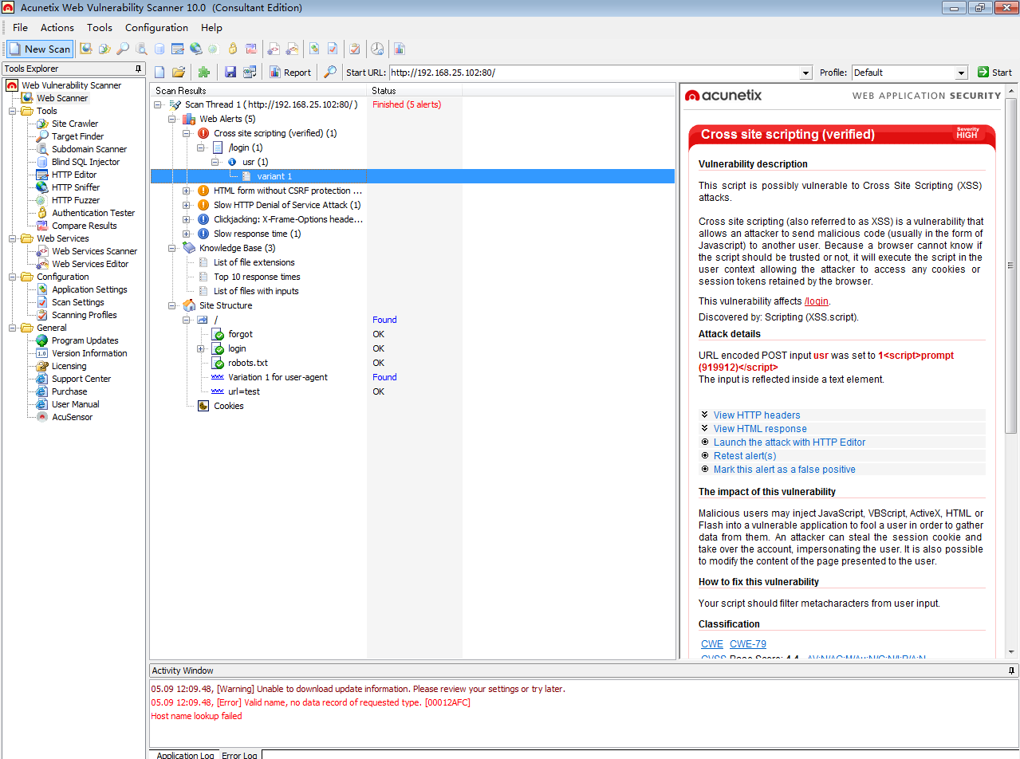Image resolution: width=1020 pixels, height=759 pixels.
Task: Select robots.txt in Site Structure
Action: pos(248,363)
